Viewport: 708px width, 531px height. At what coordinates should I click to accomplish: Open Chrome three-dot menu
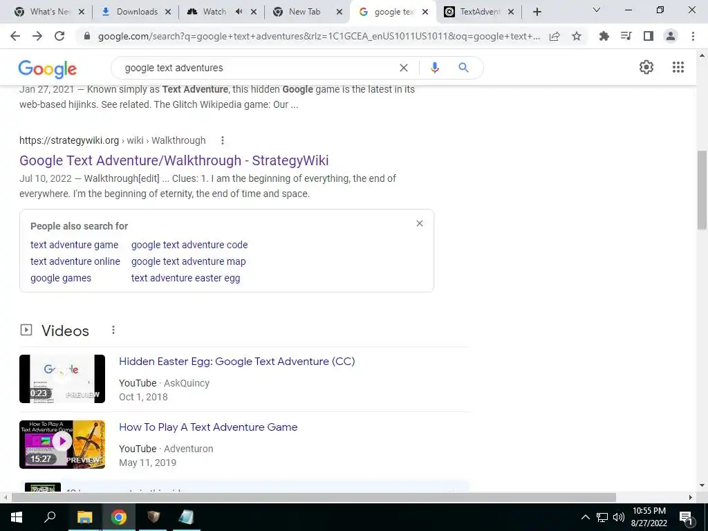pyautogui.click(x=693, y=36)
